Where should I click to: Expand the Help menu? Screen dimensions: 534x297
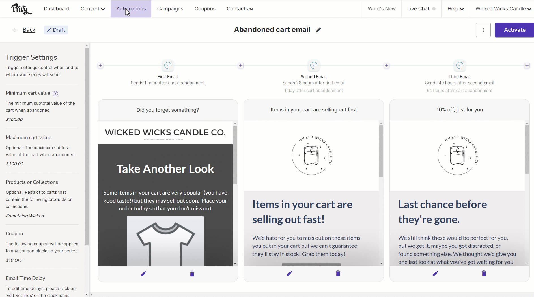tap(455, 9)
